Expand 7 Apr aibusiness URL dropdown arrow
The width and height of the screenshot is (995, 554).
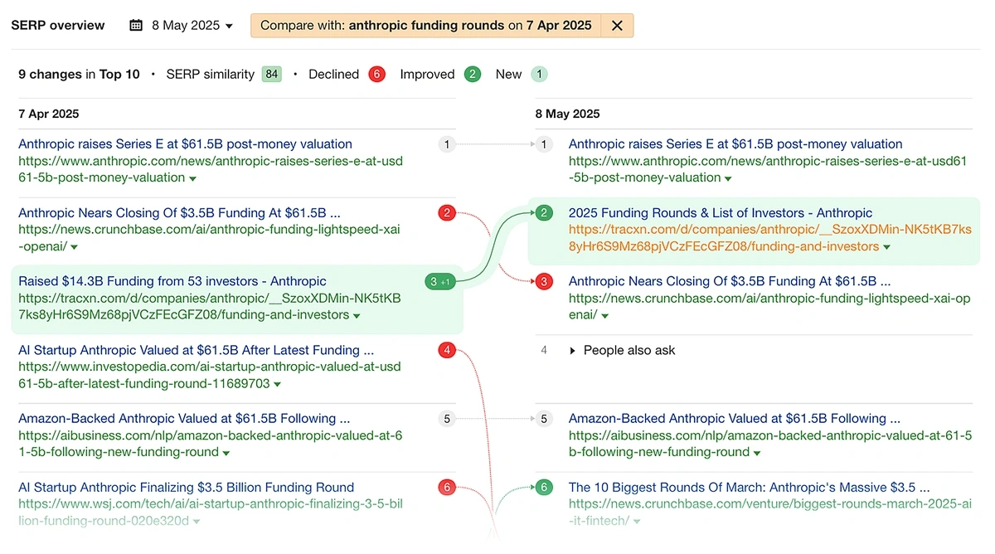(226, 453)
